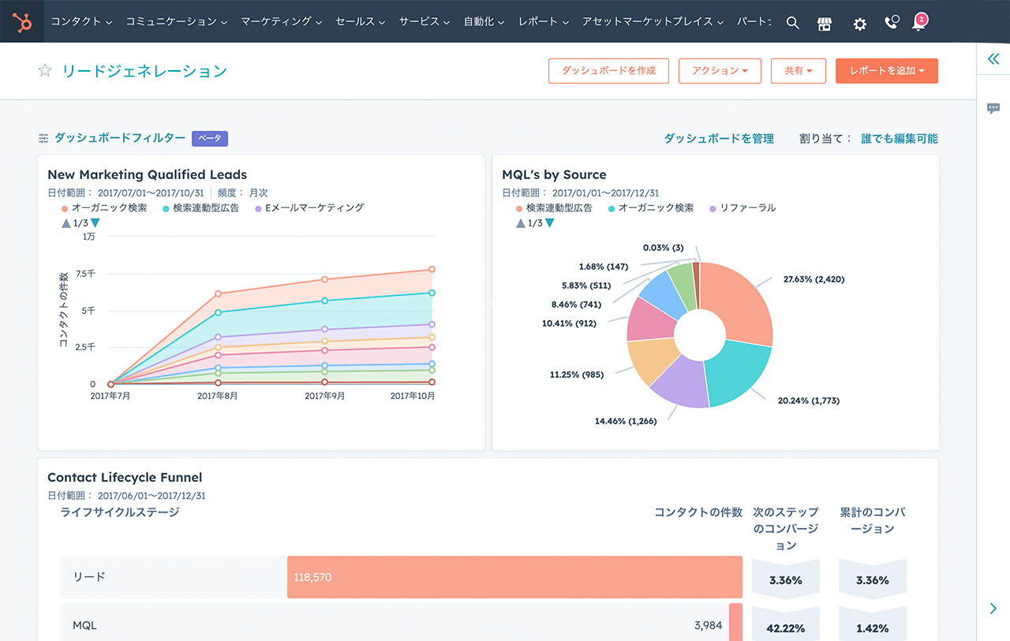Open the ダッシュボードを管理 link
The width and height of the screenshot is (1010, 641).
pos(719,139)
